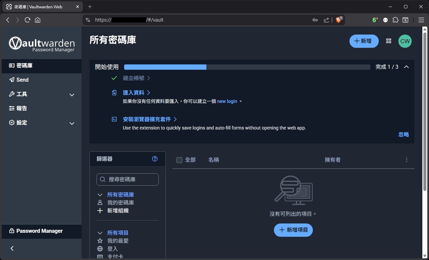Follow the new login link
This screenshot has height=260, width=429.
pos(227,101)
